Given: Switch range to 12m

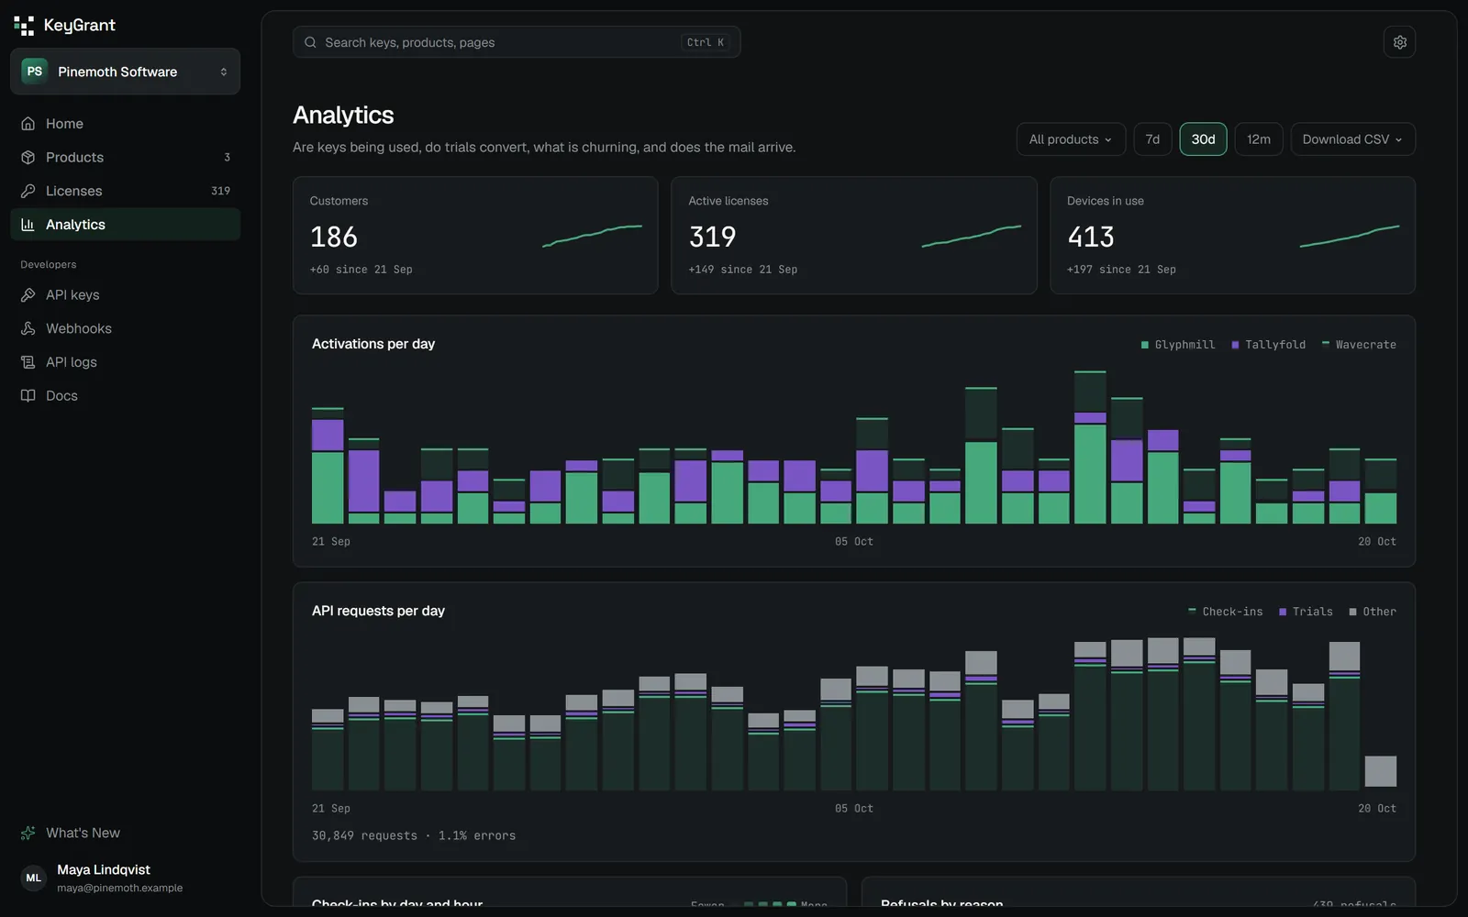Looking at the screenshot, I should tap(1259, 139).
